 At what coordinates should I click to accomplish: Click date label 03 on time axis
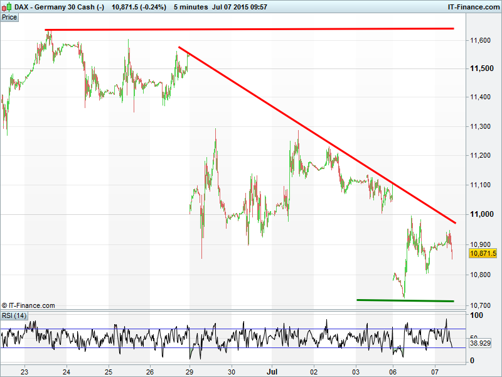(x=356, y=372)
